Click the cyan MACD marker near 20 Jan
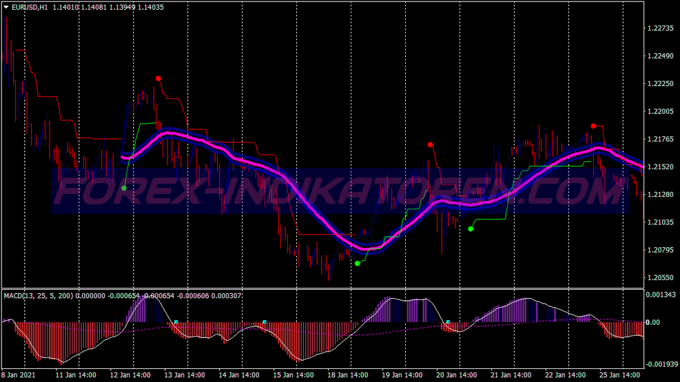 448,322
